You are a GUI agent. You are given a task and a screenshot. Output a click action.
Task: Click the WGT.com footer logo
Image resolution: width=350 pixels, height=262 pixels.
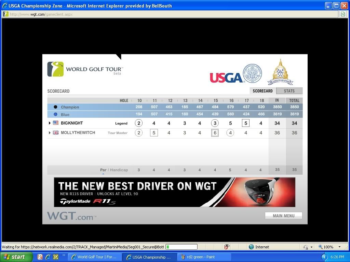71,216
